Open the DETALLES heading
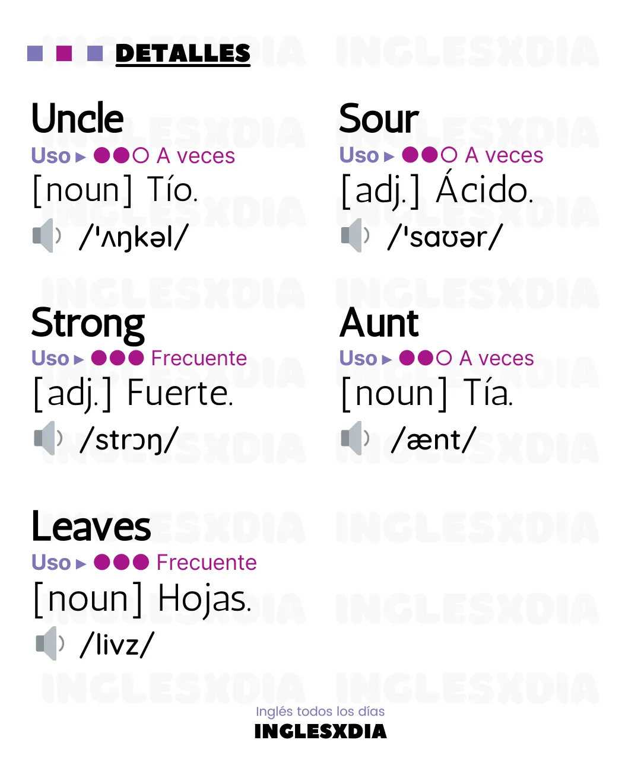641x759 pixels. [183, 54]
